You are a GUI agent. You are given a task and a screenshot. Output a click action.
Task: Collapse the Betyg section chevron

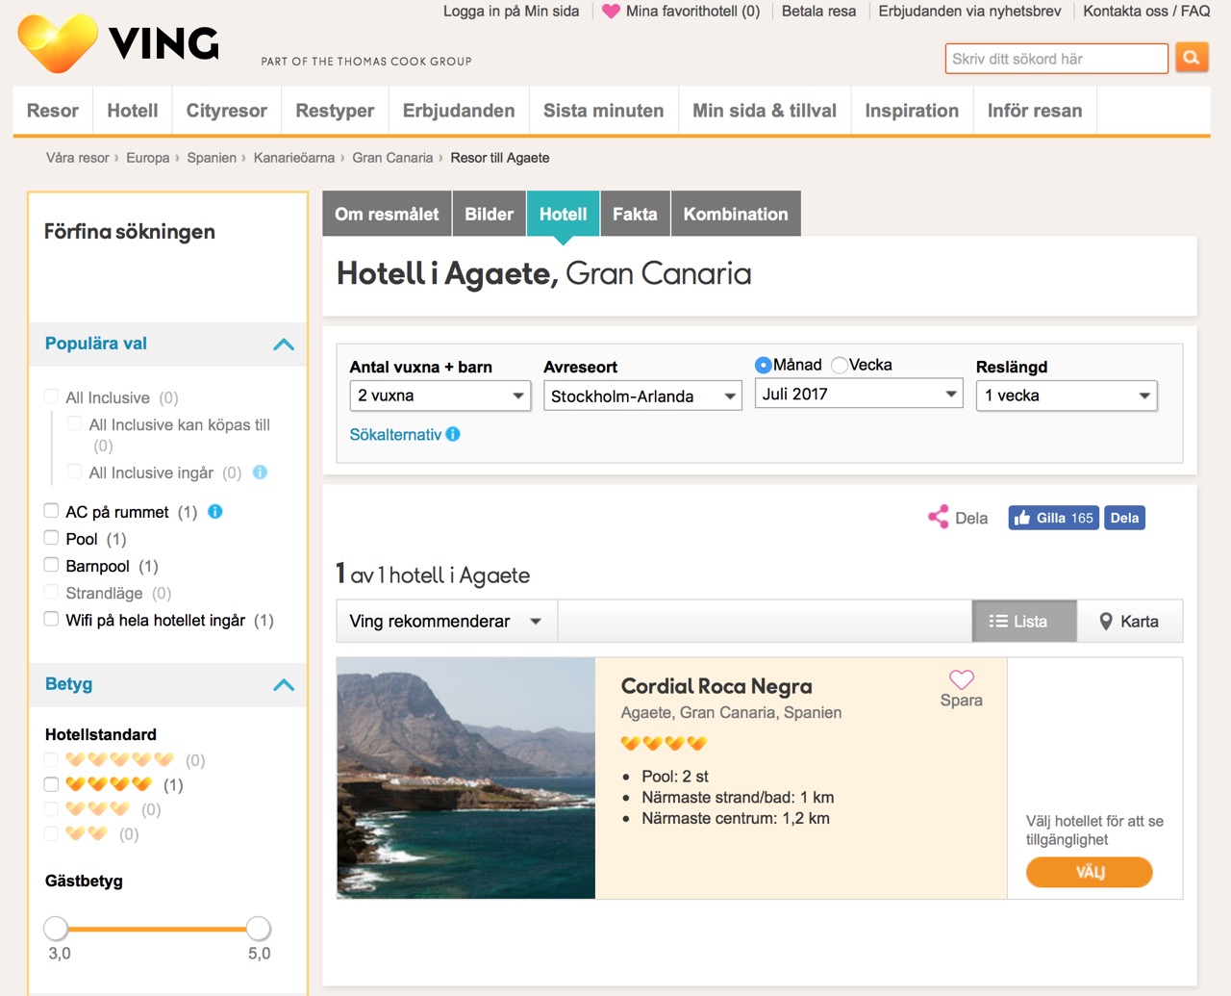[x=284, y=684]
